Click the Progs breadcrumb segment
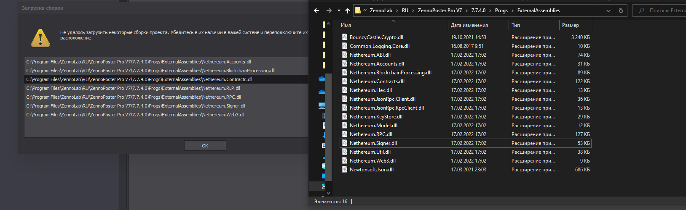Viewport: 686px width, 210px height. [501, 10]
